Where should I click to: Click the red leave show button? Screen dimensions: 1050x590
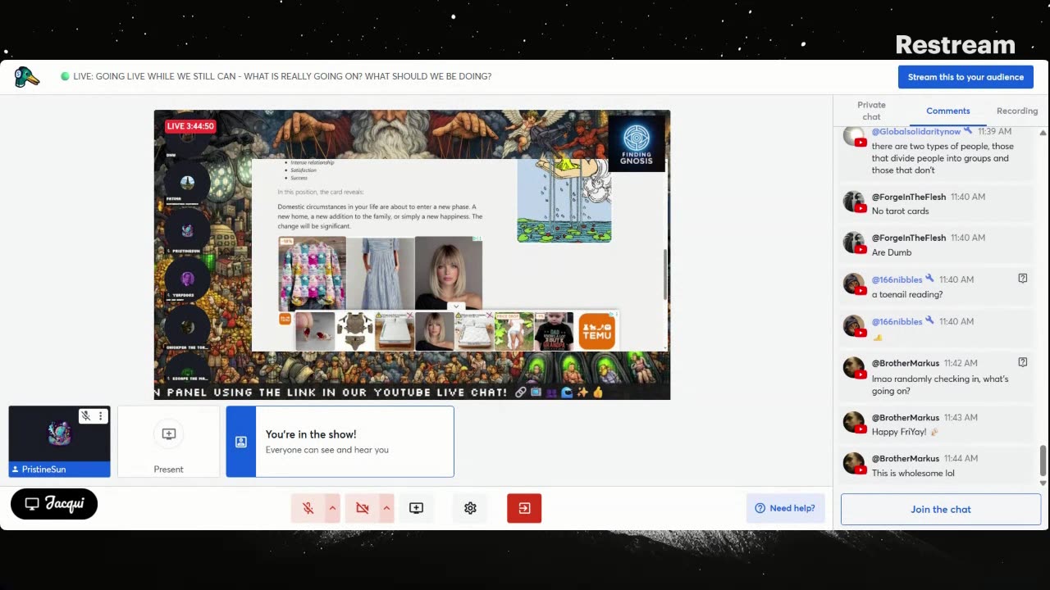coord(524,508)
